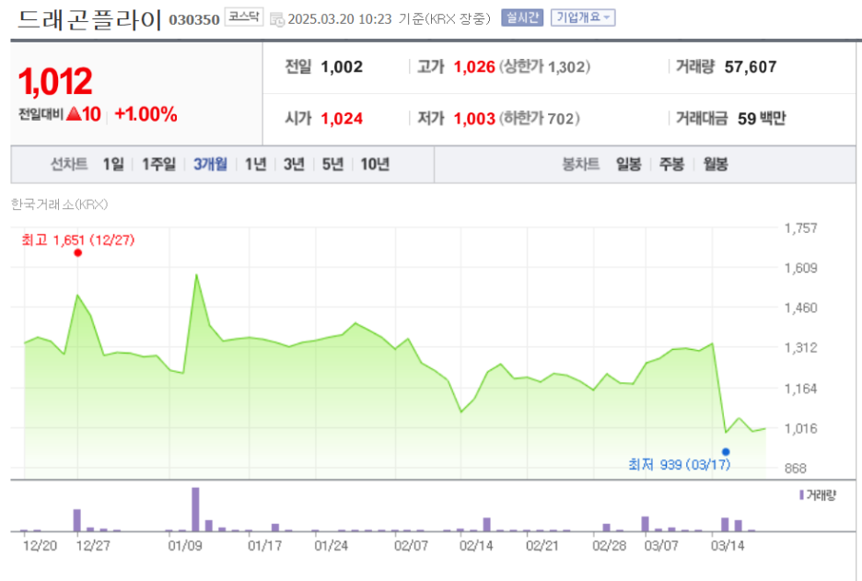Select the 3개월 line chart tab
This screenshot has width=862, height=581.
[x=210, y=164]
